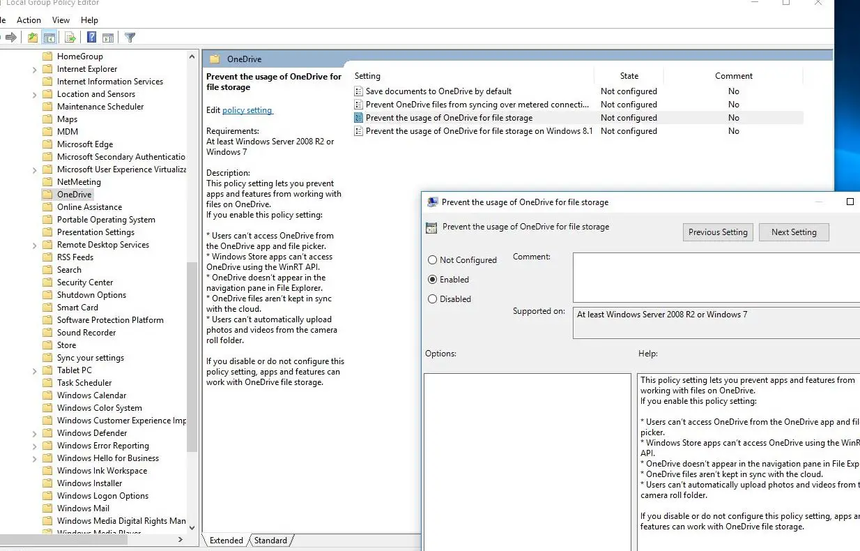
Task: Open Help via the blue question mark icon
Action: [92, 38]
